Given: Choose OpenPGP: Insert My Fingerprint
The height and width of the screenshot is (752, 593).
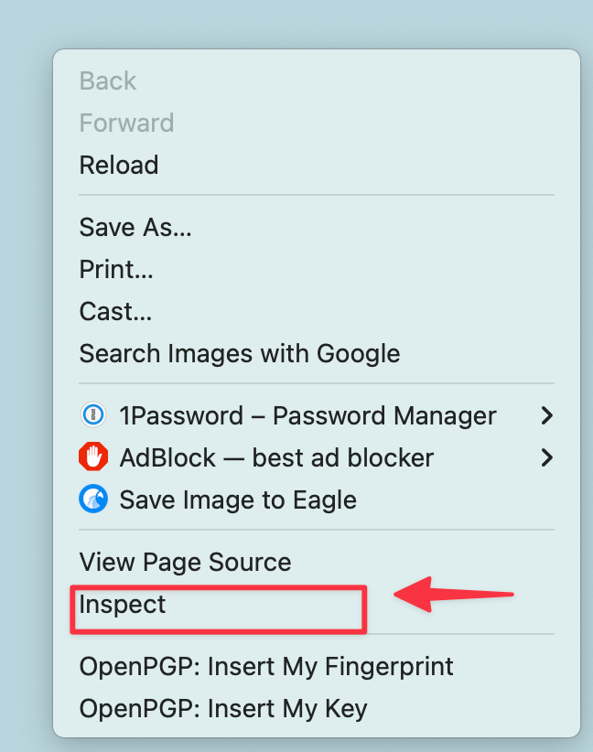Looking at the screenshot, I should (266, 666).
